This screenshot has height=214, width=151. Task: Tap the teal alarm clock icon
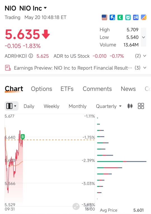click(x=128, y=17)
